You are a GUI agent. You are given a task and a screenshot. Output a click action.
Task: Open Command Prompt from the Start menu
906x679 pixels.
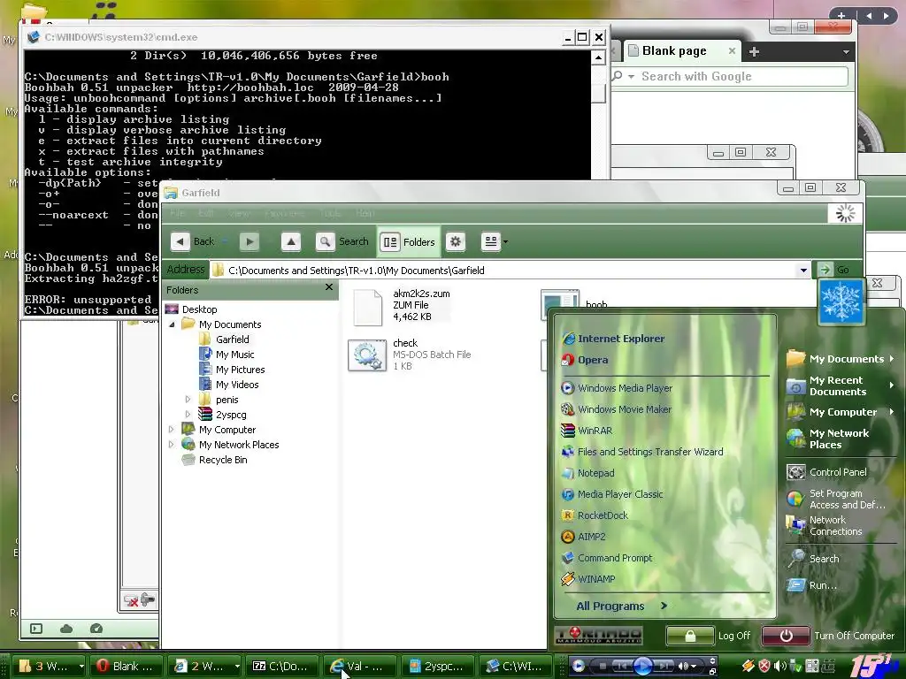click(x=607, y=558)
